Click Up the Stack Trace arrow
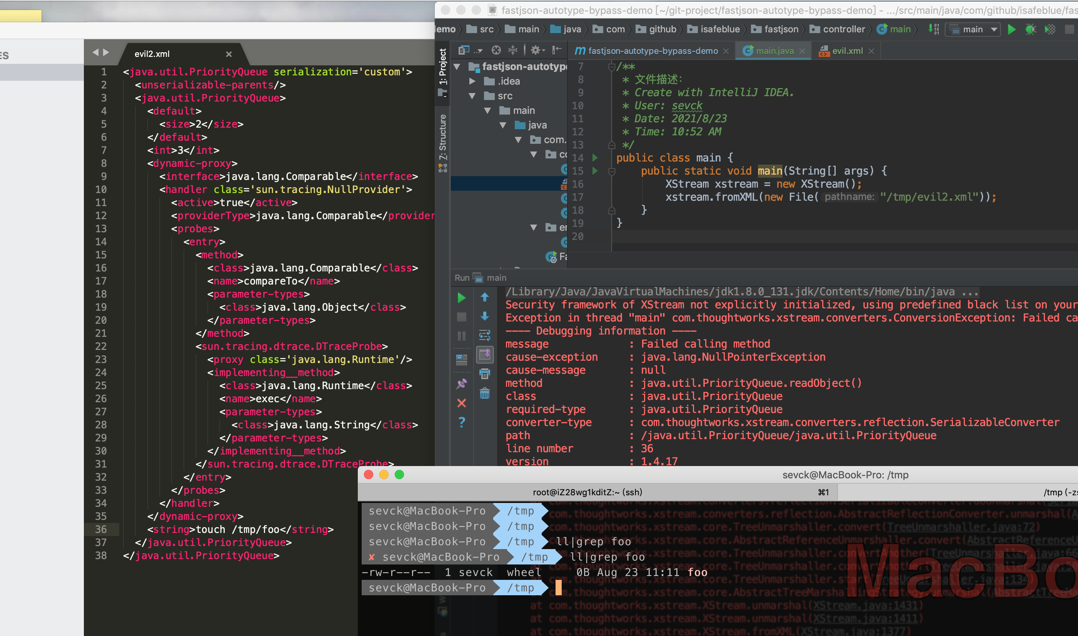The image size is (1078, 636). click(484, 297)
